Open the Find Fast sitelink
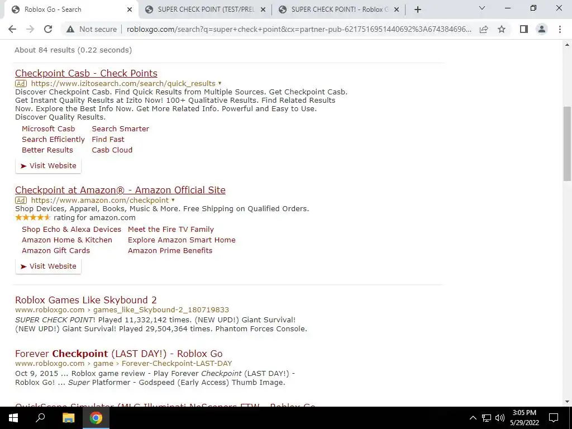The width and height of the screenshot is (572, 429). (108, 139)
